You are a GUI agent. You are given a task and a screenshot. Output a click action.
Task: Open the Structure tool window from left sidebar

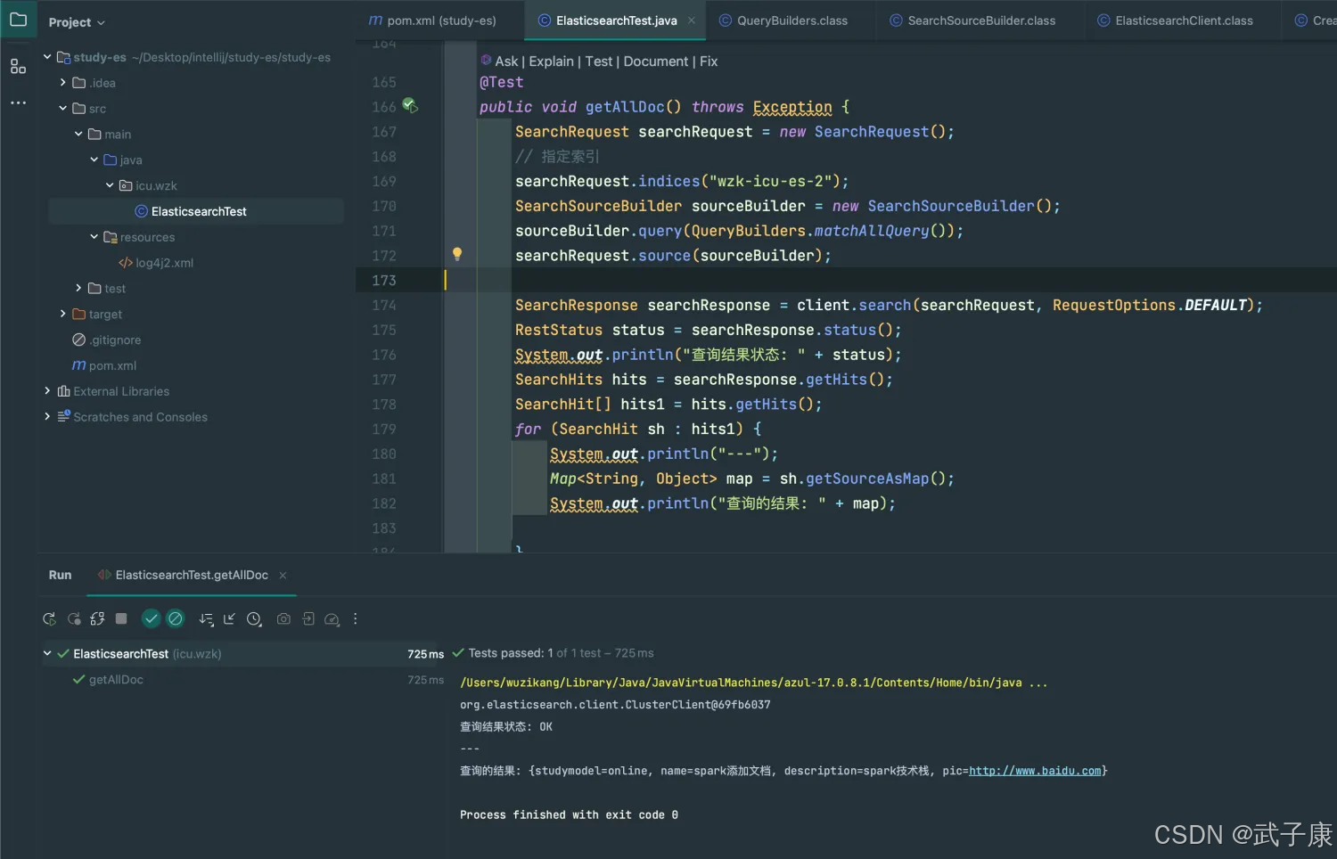[18, 66]
